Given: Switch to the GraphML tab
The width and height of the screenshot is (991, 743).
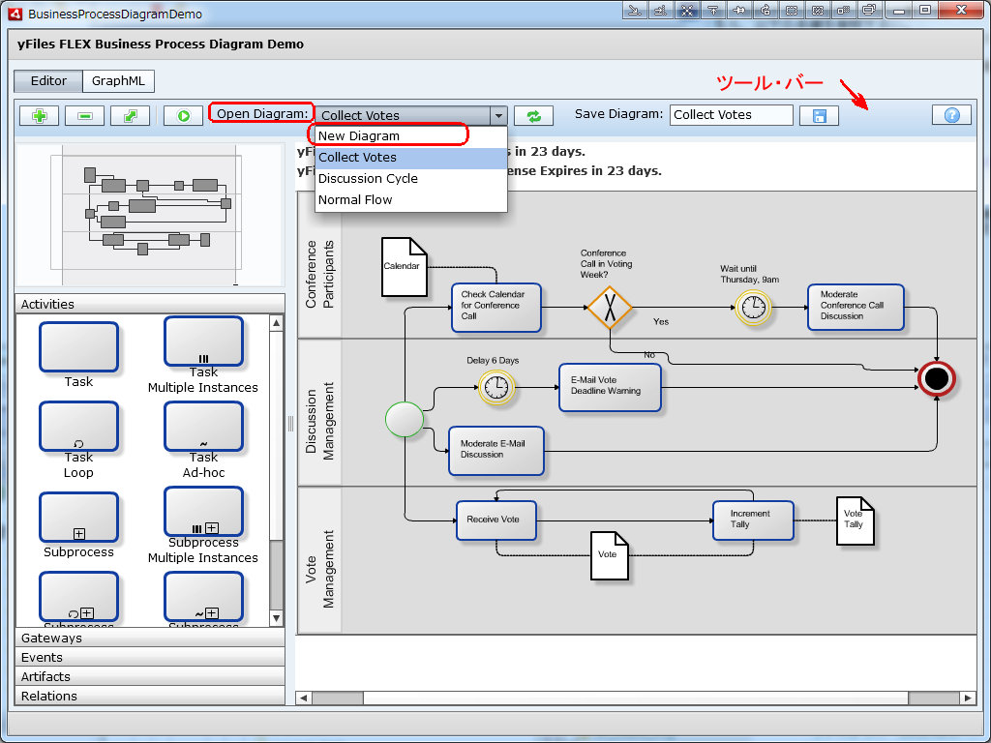Looking at the screenshot, I should [118, 81].
